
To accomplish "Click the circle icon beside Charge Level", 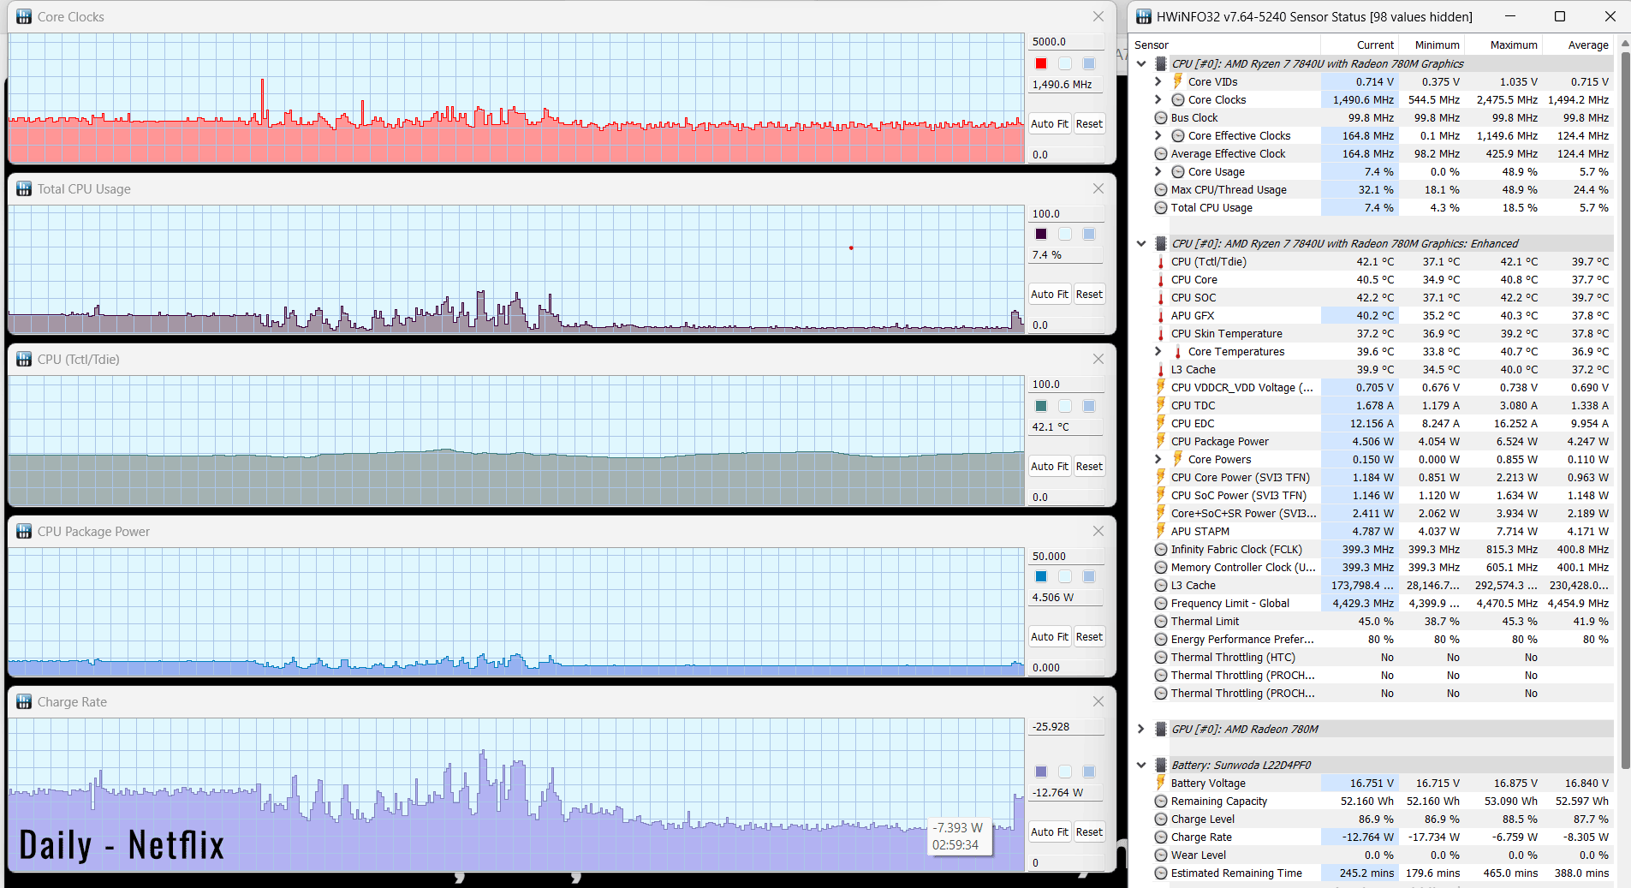I will click(x=1161, y=819).
